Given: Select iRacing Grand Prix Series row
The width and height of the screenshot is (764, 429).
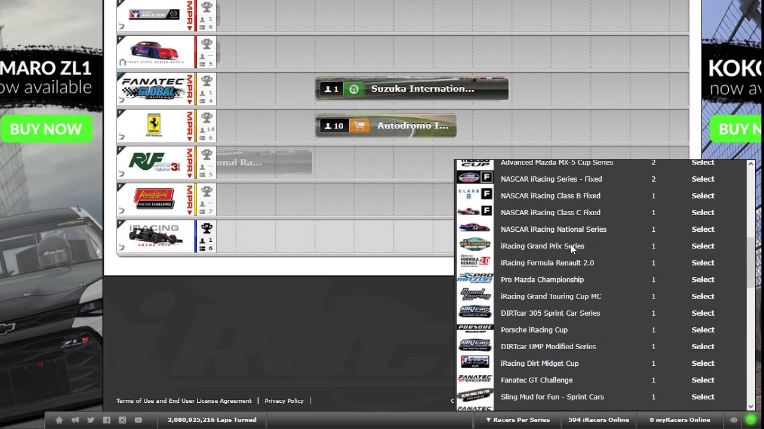Looking at the screenshot, I should click(703, 245).
